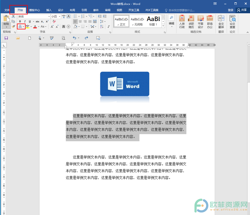Toggle italic formatting
The height and width of the screenshot is (215, 250).
pos(25,21)
